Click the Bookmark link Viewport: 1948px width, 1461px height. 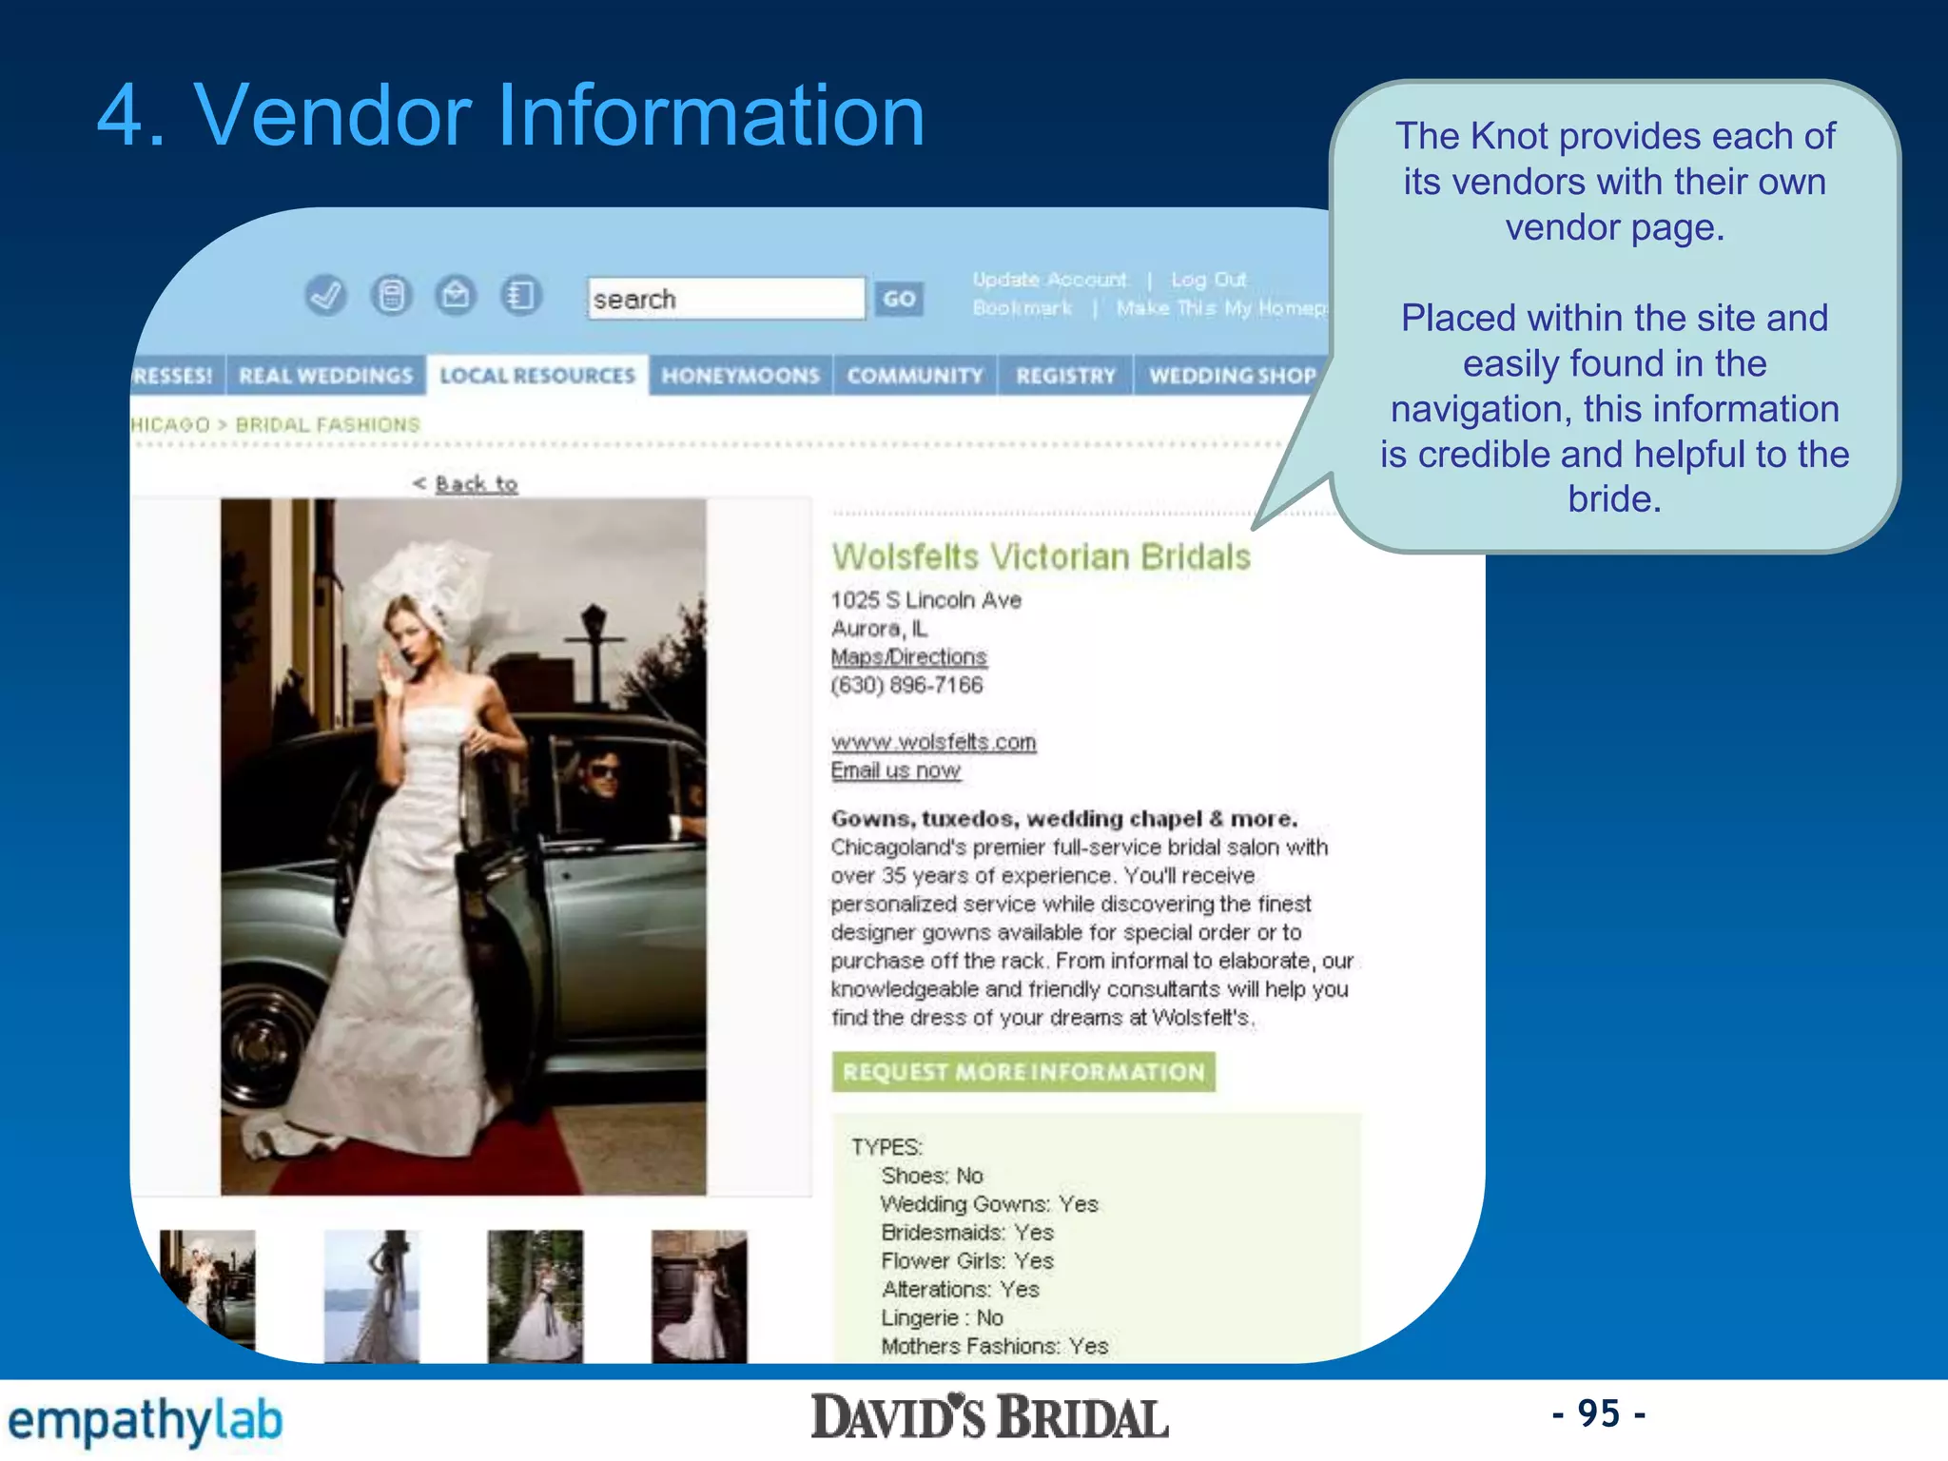[1023, 308]
